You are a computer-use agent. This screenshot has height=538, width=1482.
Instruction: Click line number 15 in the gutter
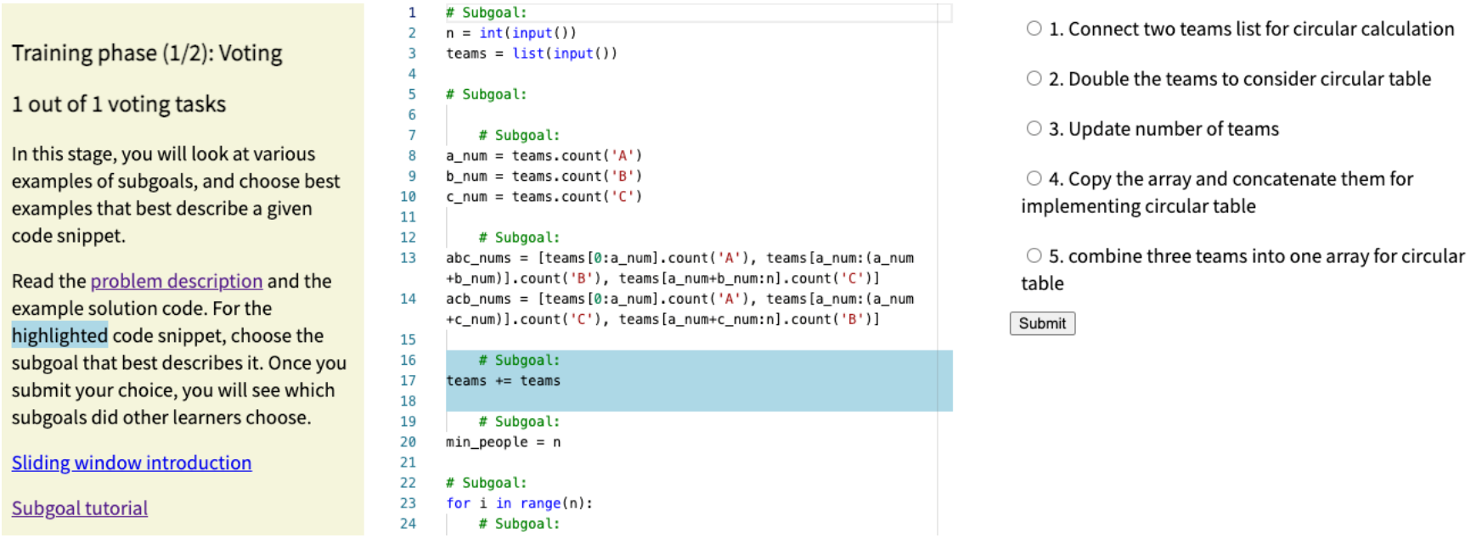[x=409, y=339]
